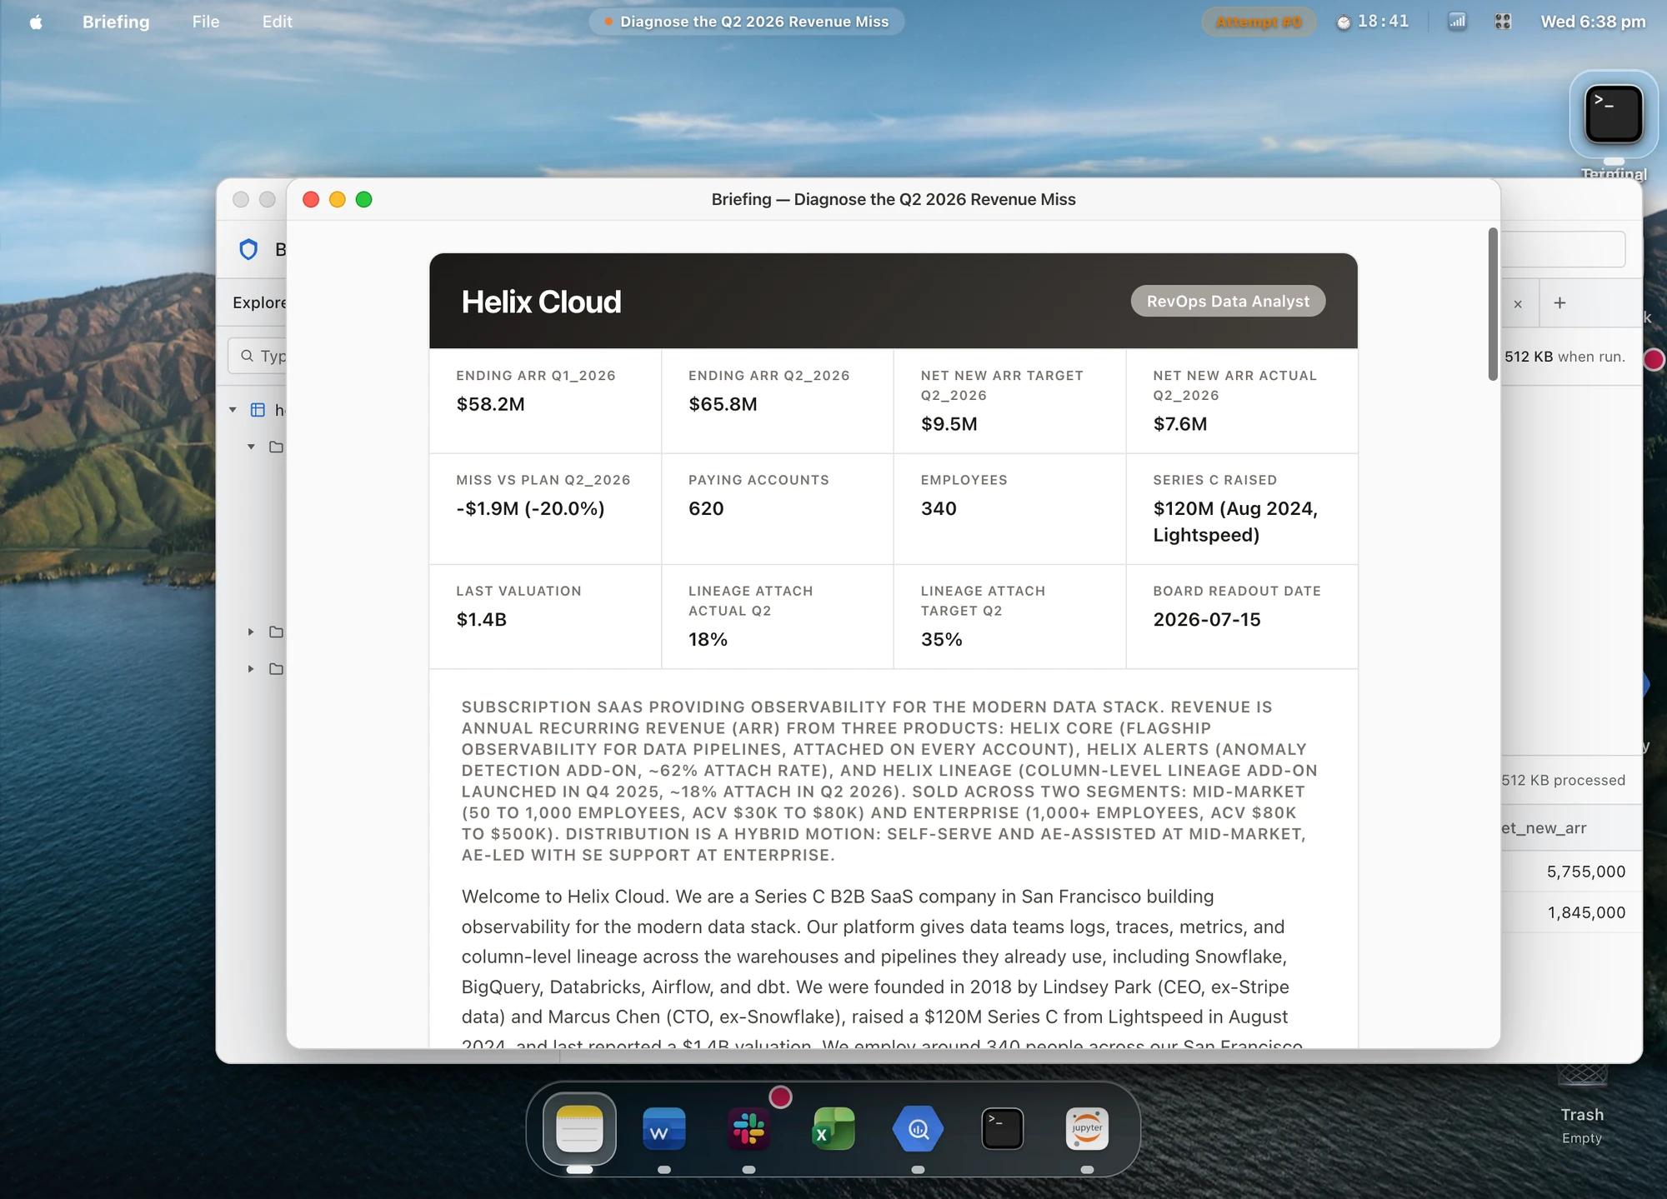Collapse the top-level dataset tree node
Image resolution: width=1667 pixels, height=1199 pixels.
click(x=233, y=410)
